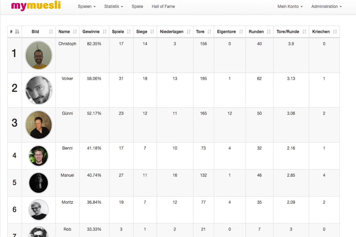The height and width of the screenshot is (237, 356).
Task: Sort by Niederlagen using sort icon
Action: tap(188, 32)
